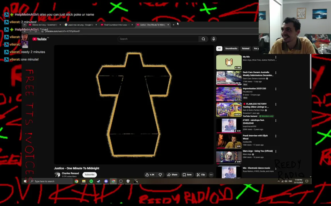Select the Justice - One Minute To Midnight tab

pyautogui.click(x=153, y=25)
